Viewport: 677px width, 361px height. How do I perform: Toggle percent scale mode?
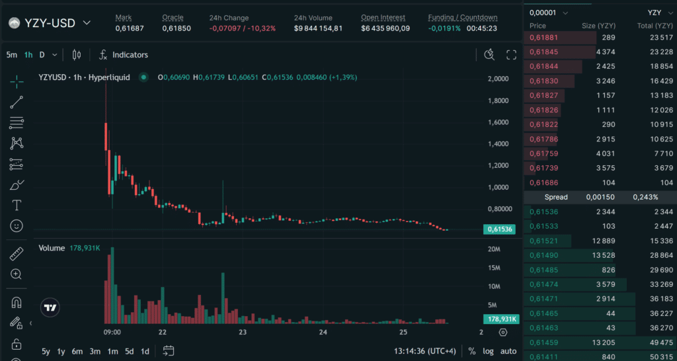tap(472, 351)
